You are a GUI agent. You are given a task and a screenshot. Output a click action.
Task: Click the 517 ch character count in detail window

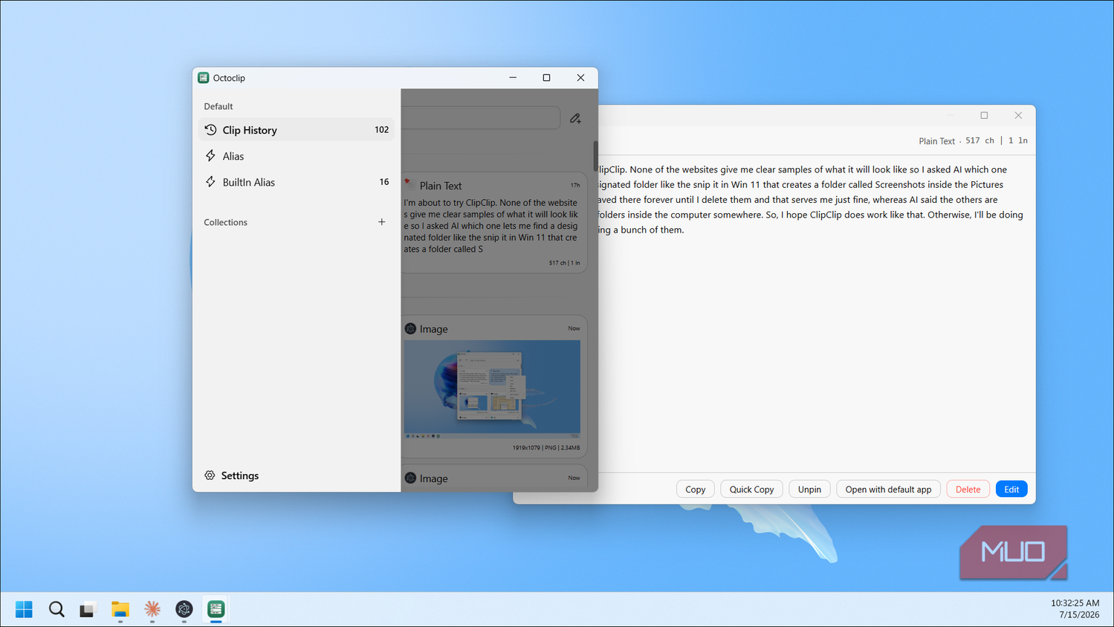coord(979,140)
